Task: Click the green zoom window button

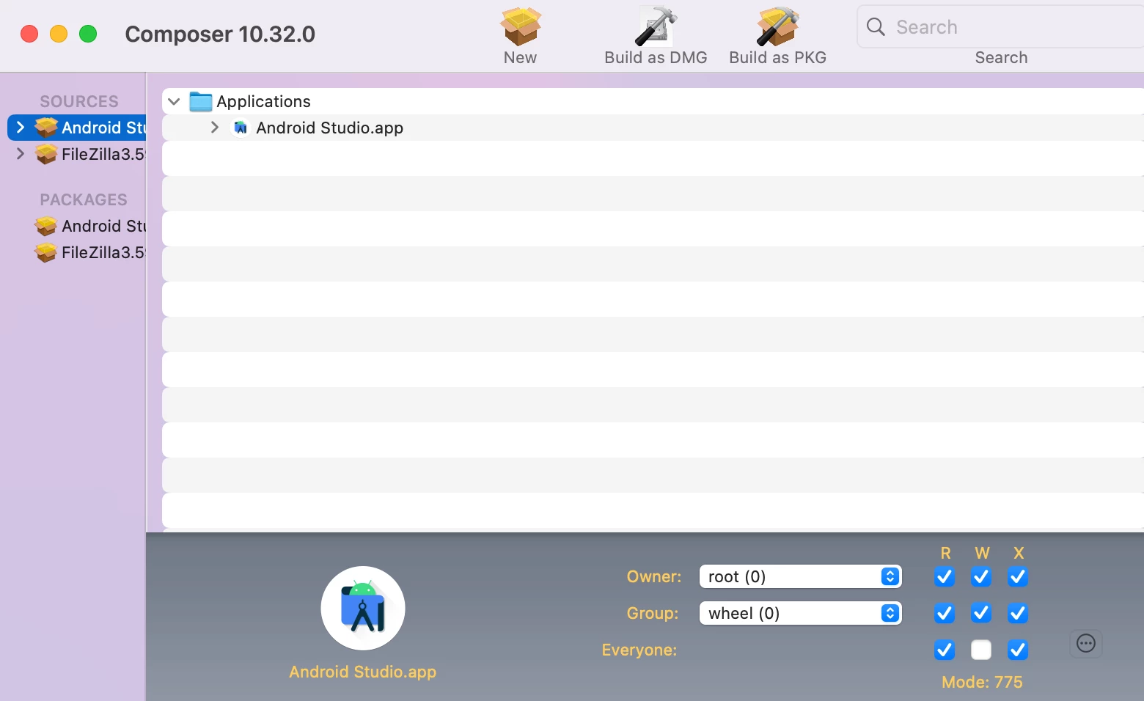Action: (88, 34)
